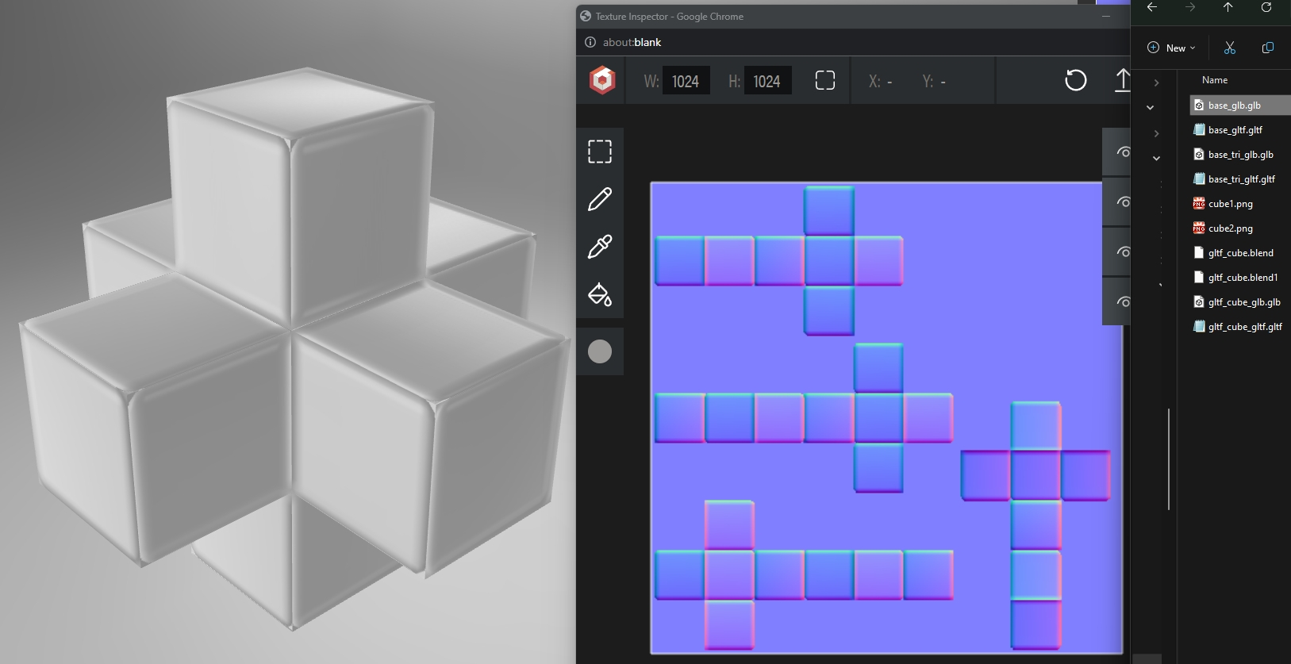Toggle the bottom channel eye in Texture Inspector
This screenshot has height=664, width=1291.
pos(1123,301)
